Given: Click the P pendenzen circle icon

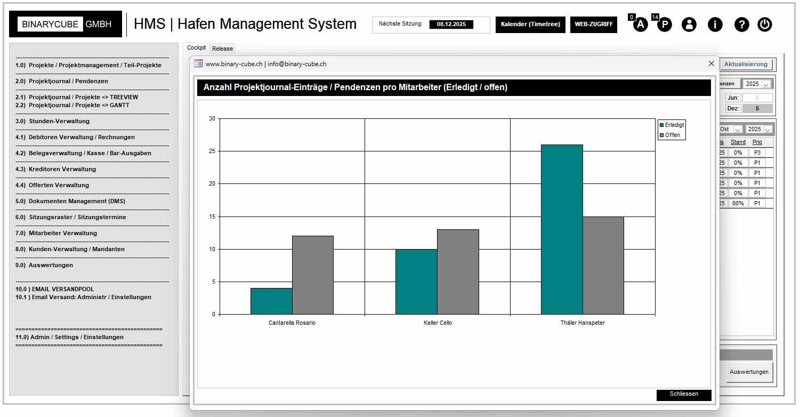Looking at the screenshot, I should tap(664, 25).
